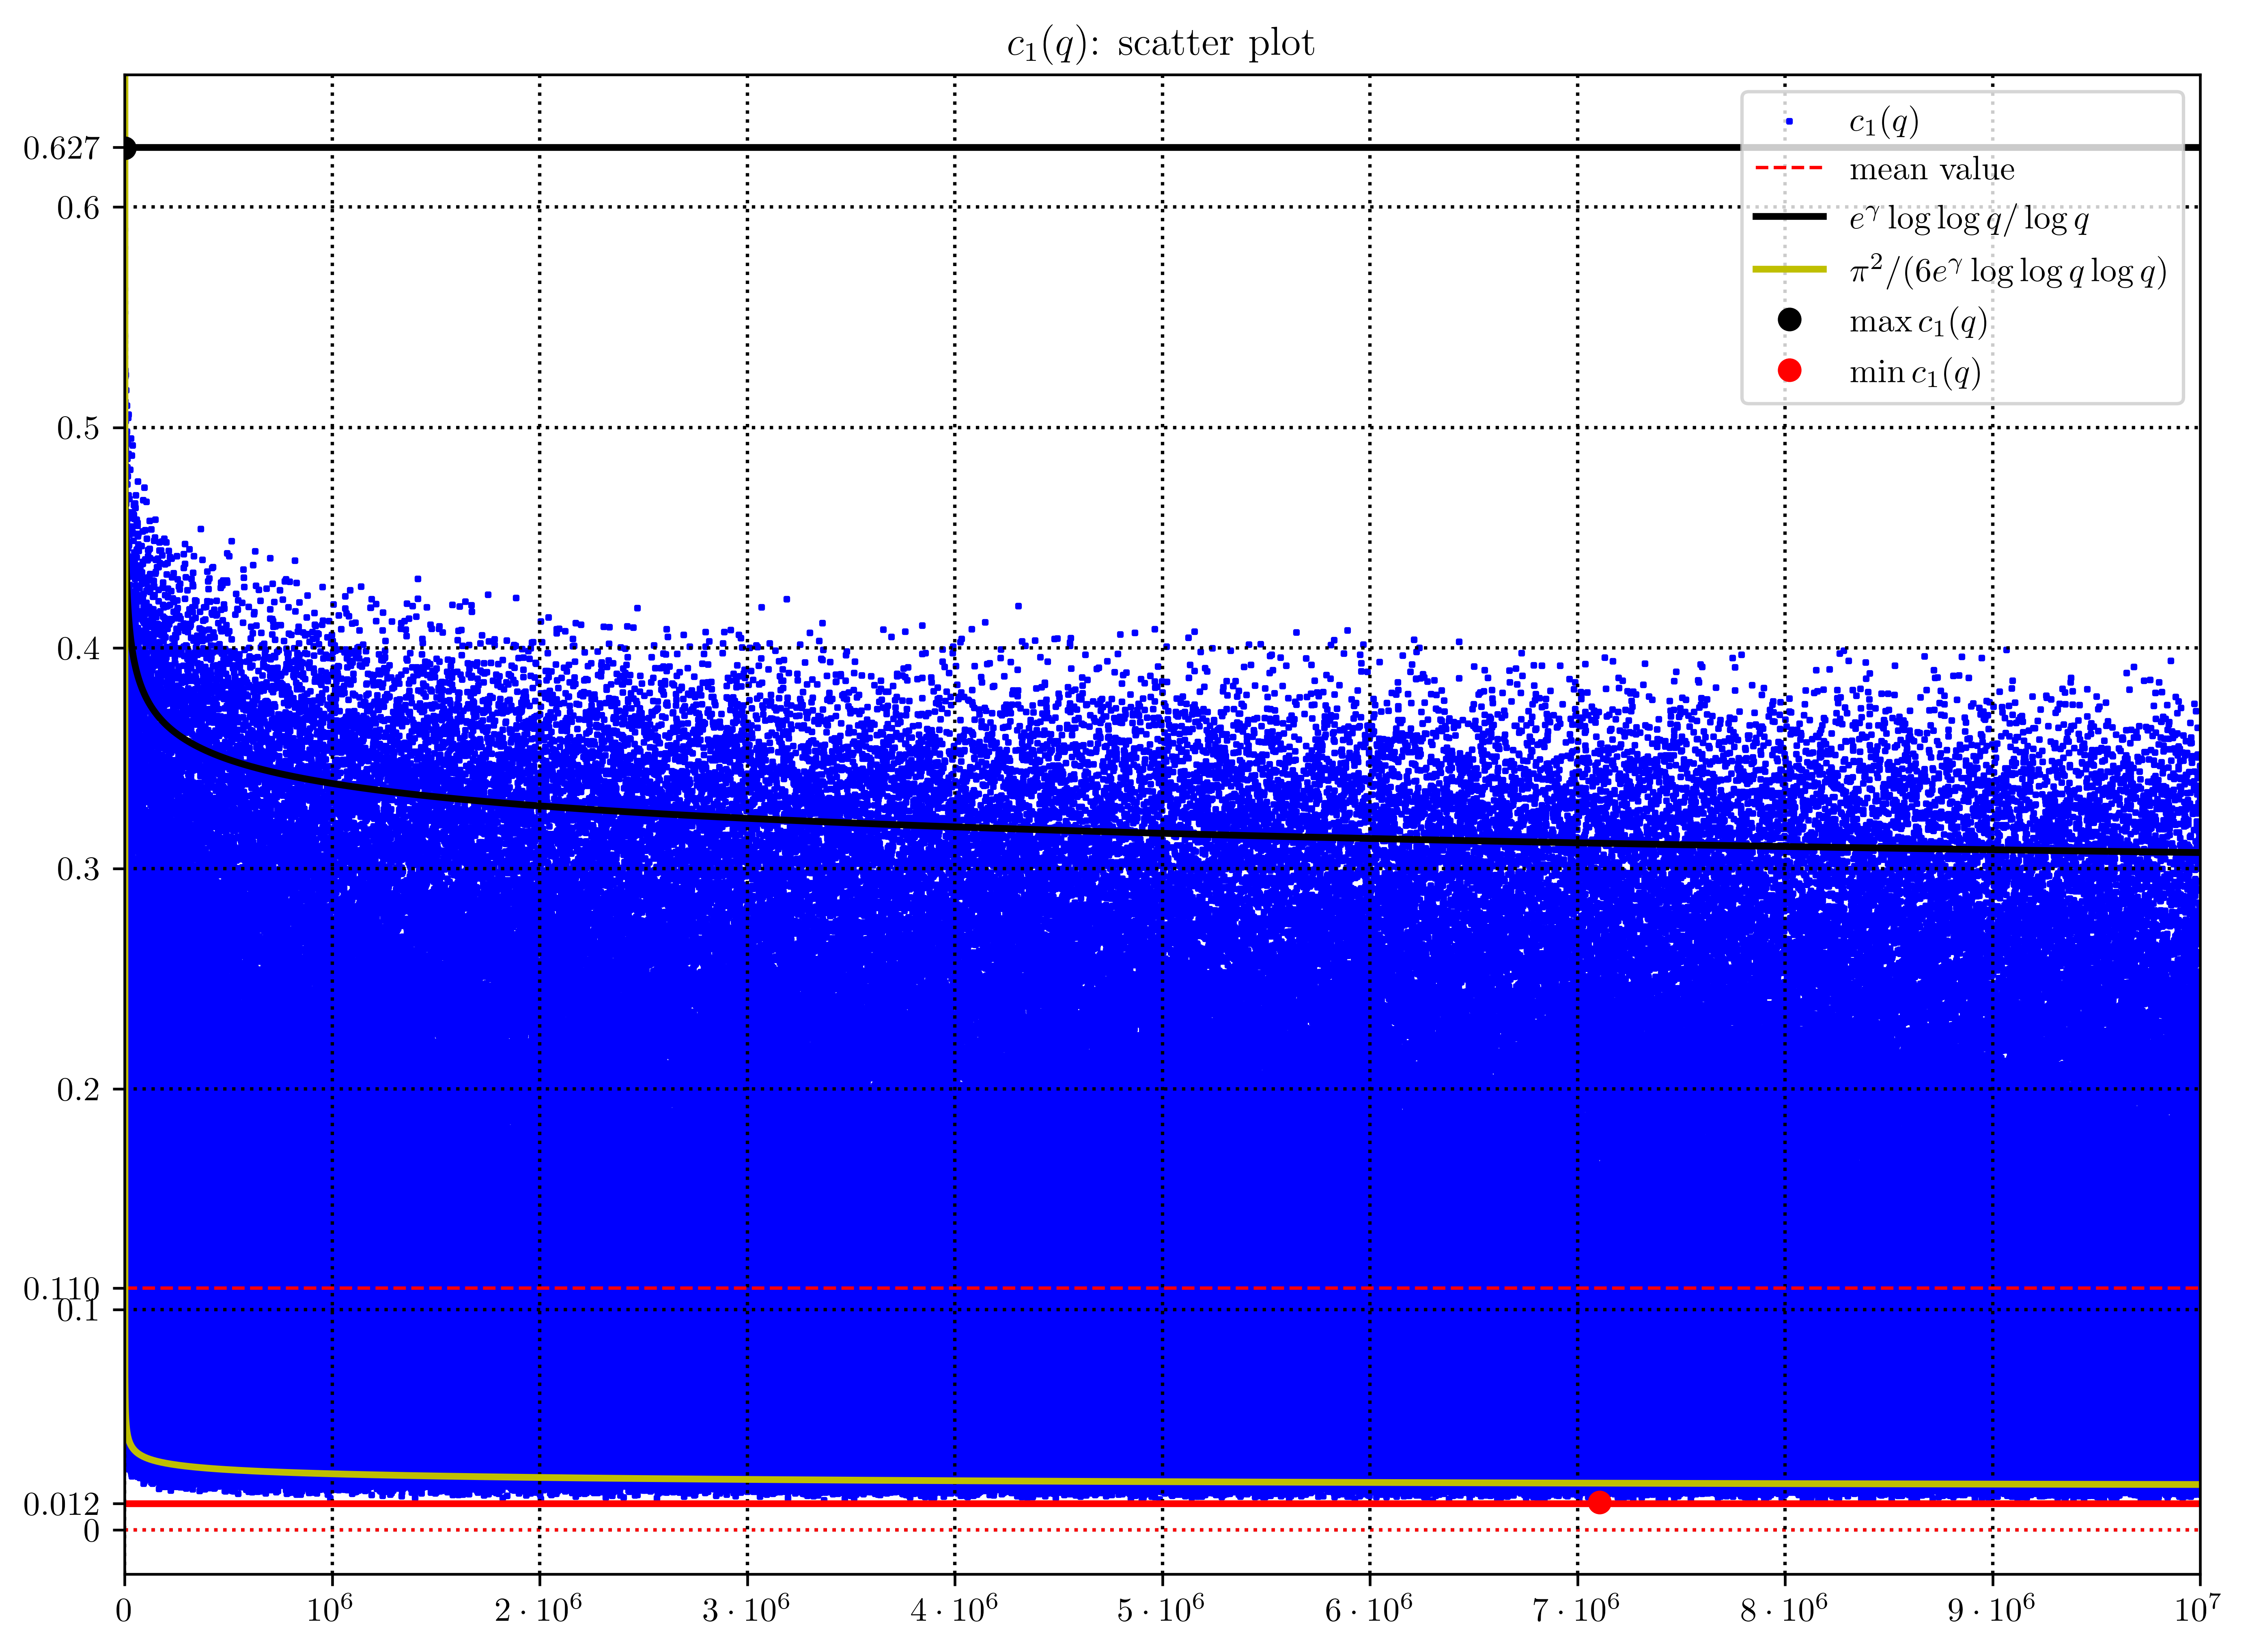2248x1652 pixels.
Task: Click the yellow line legend sample
Action: pyautogui.click(x=1789, y=269)
